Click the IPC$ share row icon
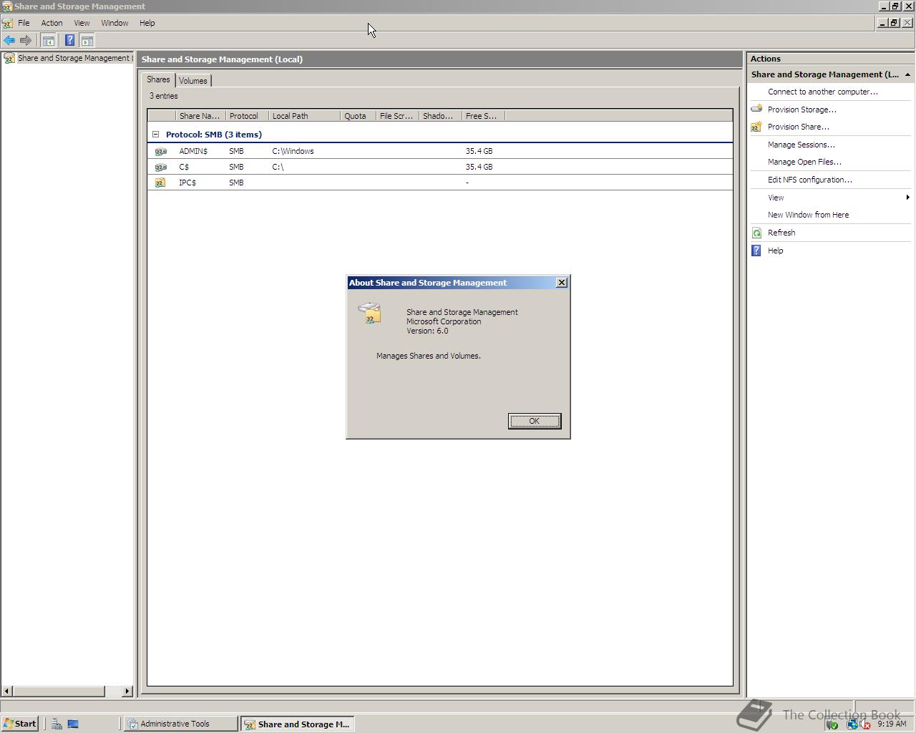The height and width of the screenshot is (733, 916). click(160, 183)
